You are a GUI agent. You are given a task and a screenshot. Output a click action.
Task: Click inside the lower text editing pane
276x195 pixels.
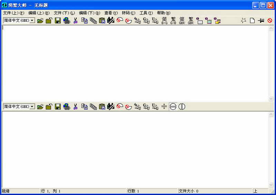pyautogui.click(x=135, y=150)
